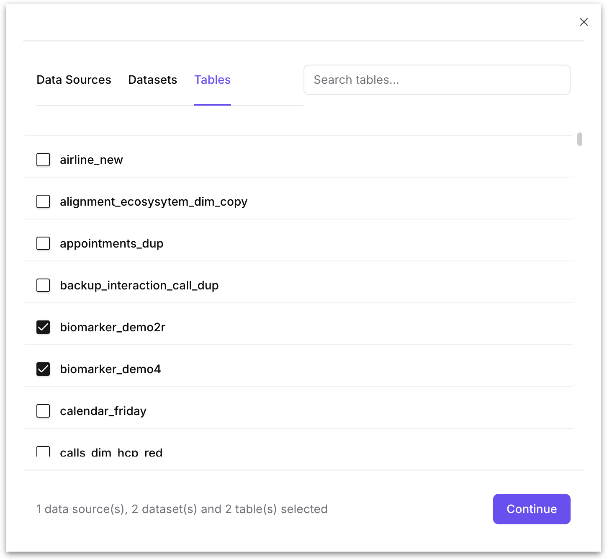This screenshot has width=607, height=560.
Task: Tick the calls_dim_hcp_red checkbox
Action: (x=43, y=452)
